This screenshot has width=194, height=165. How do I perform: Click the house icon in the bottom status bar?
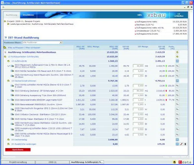pyautogui.click(x=175, y=162)
